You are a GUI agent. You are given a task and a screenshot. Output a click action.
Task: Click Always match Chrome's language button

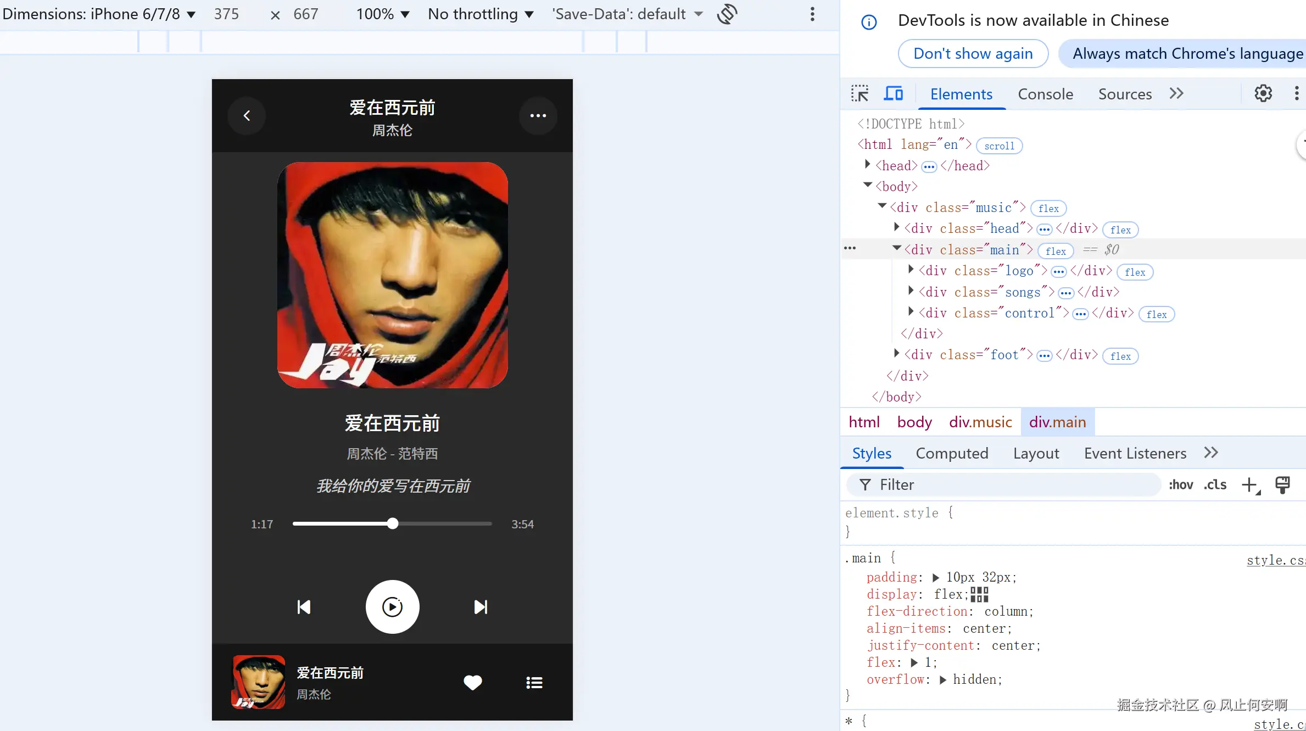[x=1186, y=53]
